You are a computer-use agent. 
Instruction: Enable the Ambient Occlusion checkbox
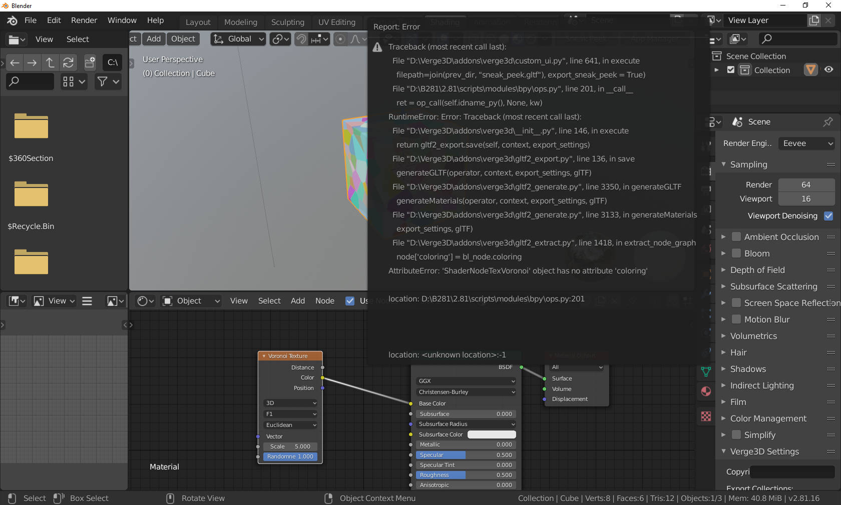pos(736,237)
